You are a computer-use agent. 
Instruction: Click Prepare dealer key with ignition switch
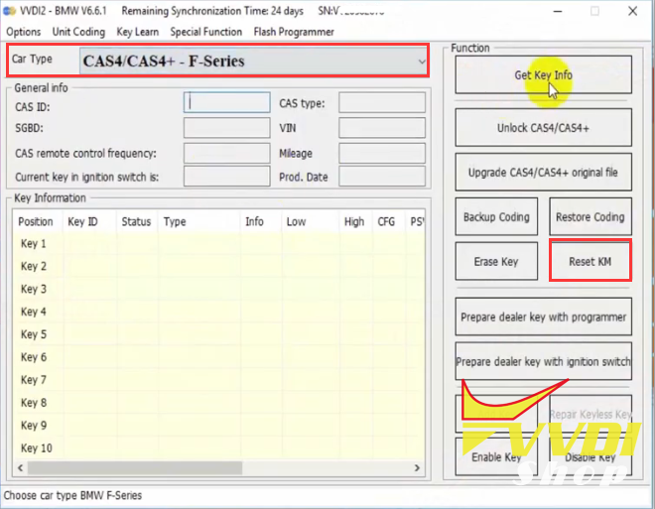(x=543, y=362)
